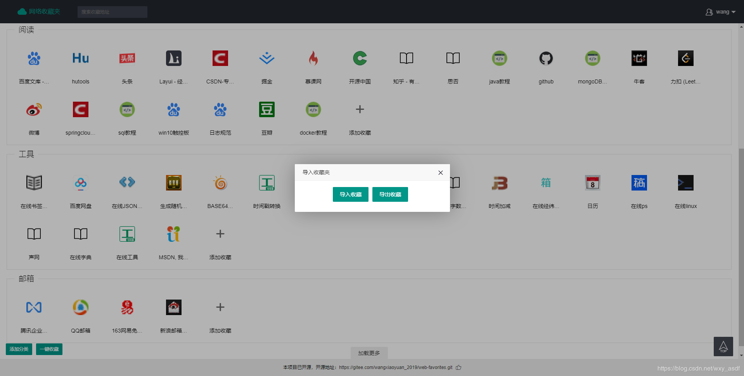This screenshot has width=744, height=376.
Task: Open the 在线书签 bookmark icon
Action: (x=34, y=183)
